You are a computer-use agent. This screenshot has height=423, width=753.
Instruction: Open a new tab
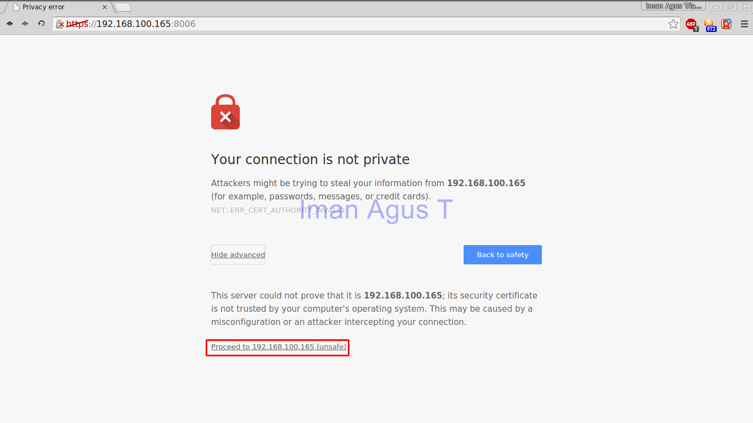coord(123,7)
